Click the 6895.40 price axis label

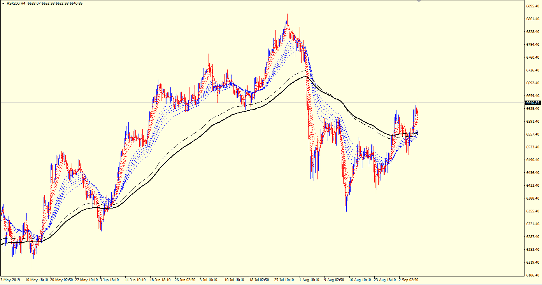(532, 6)
